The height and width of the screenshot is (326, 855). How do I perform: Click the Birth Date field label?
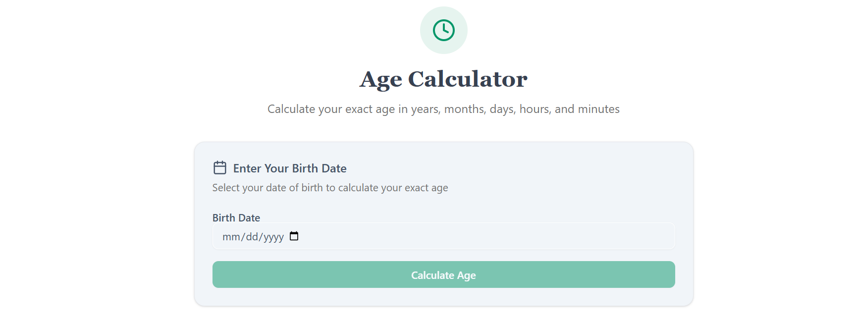(236, 218)
